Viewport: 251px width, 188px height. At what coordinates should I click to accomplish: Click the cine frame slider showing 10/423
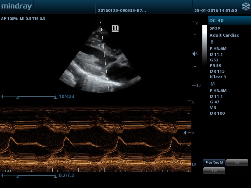coord(29,97)
